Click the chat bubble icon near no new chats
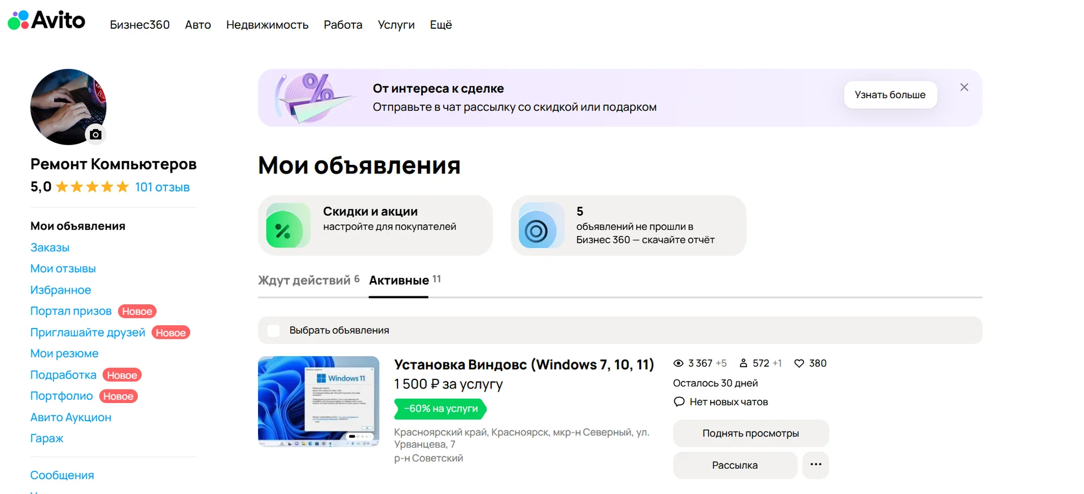 [679, 402]
